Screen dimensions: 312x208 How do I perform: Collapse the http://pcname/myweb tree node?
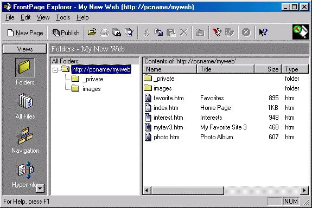(x=55, y=70)
